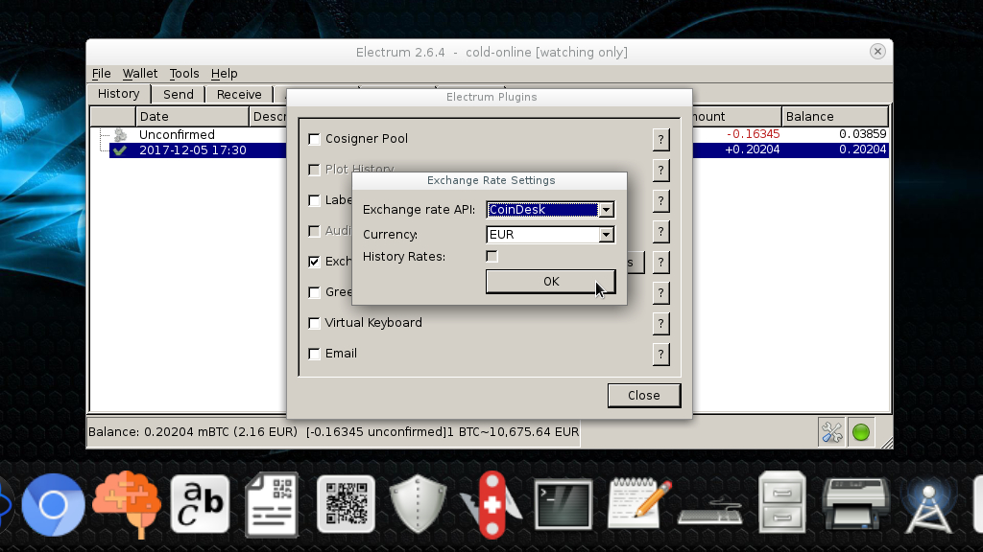The height and width of the screenshot is (552, 983).
Task: Toggle the Plot History checkbox
Action: [x=314, y=170]
